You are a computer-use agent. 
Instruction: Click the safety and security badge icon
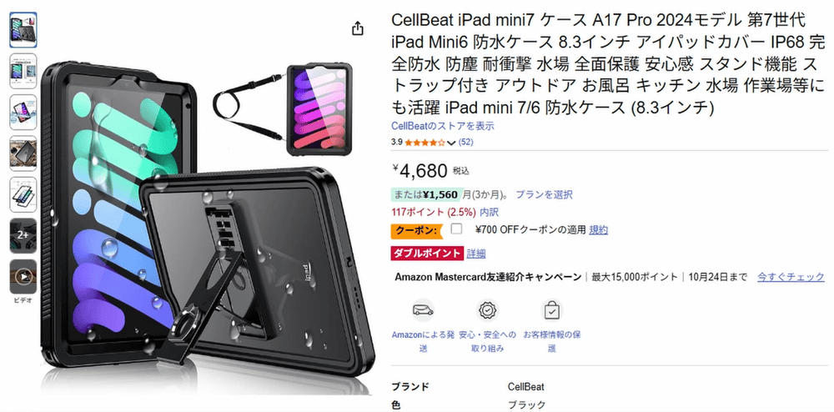pos(487,310)
